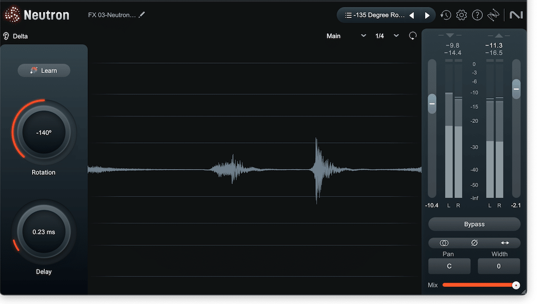Toggle the invert phase icon
This screenshot has height=304, width=539.
(x=474, y=243)
